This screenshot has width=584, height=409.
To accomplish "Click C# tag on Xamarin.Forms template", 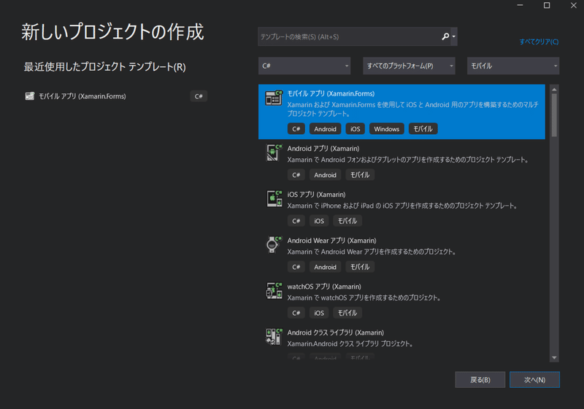I will point(296,129).
